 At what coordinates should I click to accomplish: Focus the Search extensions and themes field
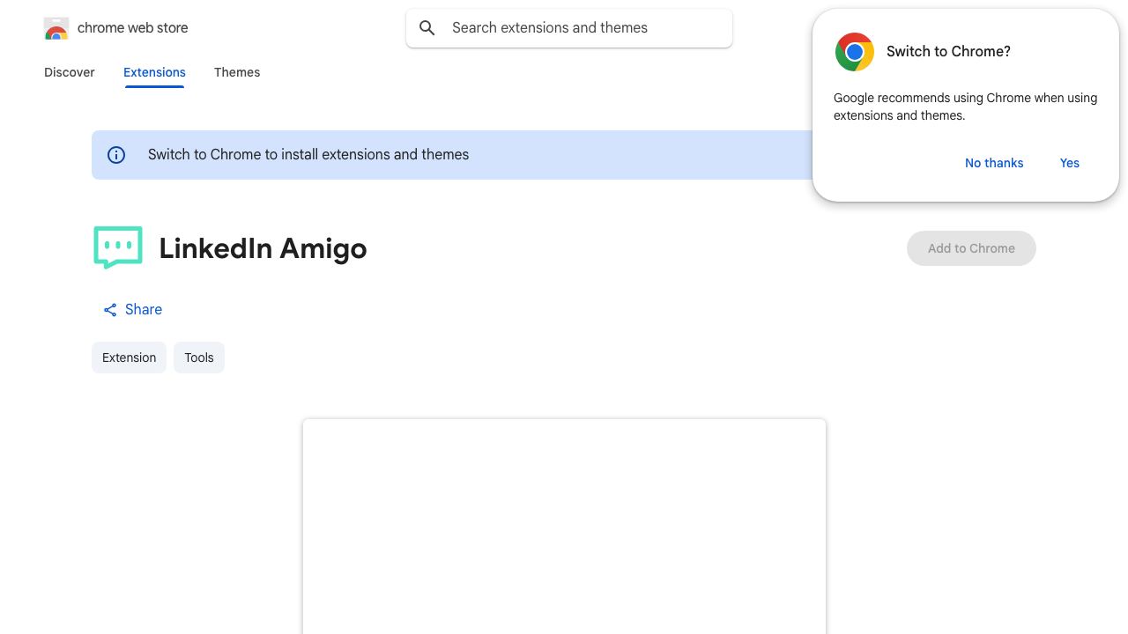point(569,28)
